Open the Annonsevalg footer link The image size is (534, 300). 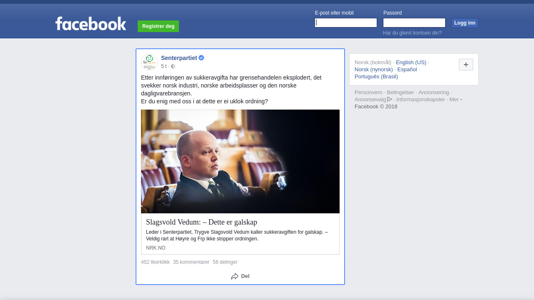click(370, 100)
